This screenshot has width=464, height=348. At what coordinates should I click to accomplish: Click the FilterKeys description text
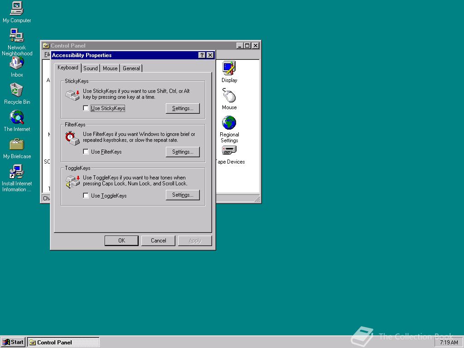(x=139, y=137)
